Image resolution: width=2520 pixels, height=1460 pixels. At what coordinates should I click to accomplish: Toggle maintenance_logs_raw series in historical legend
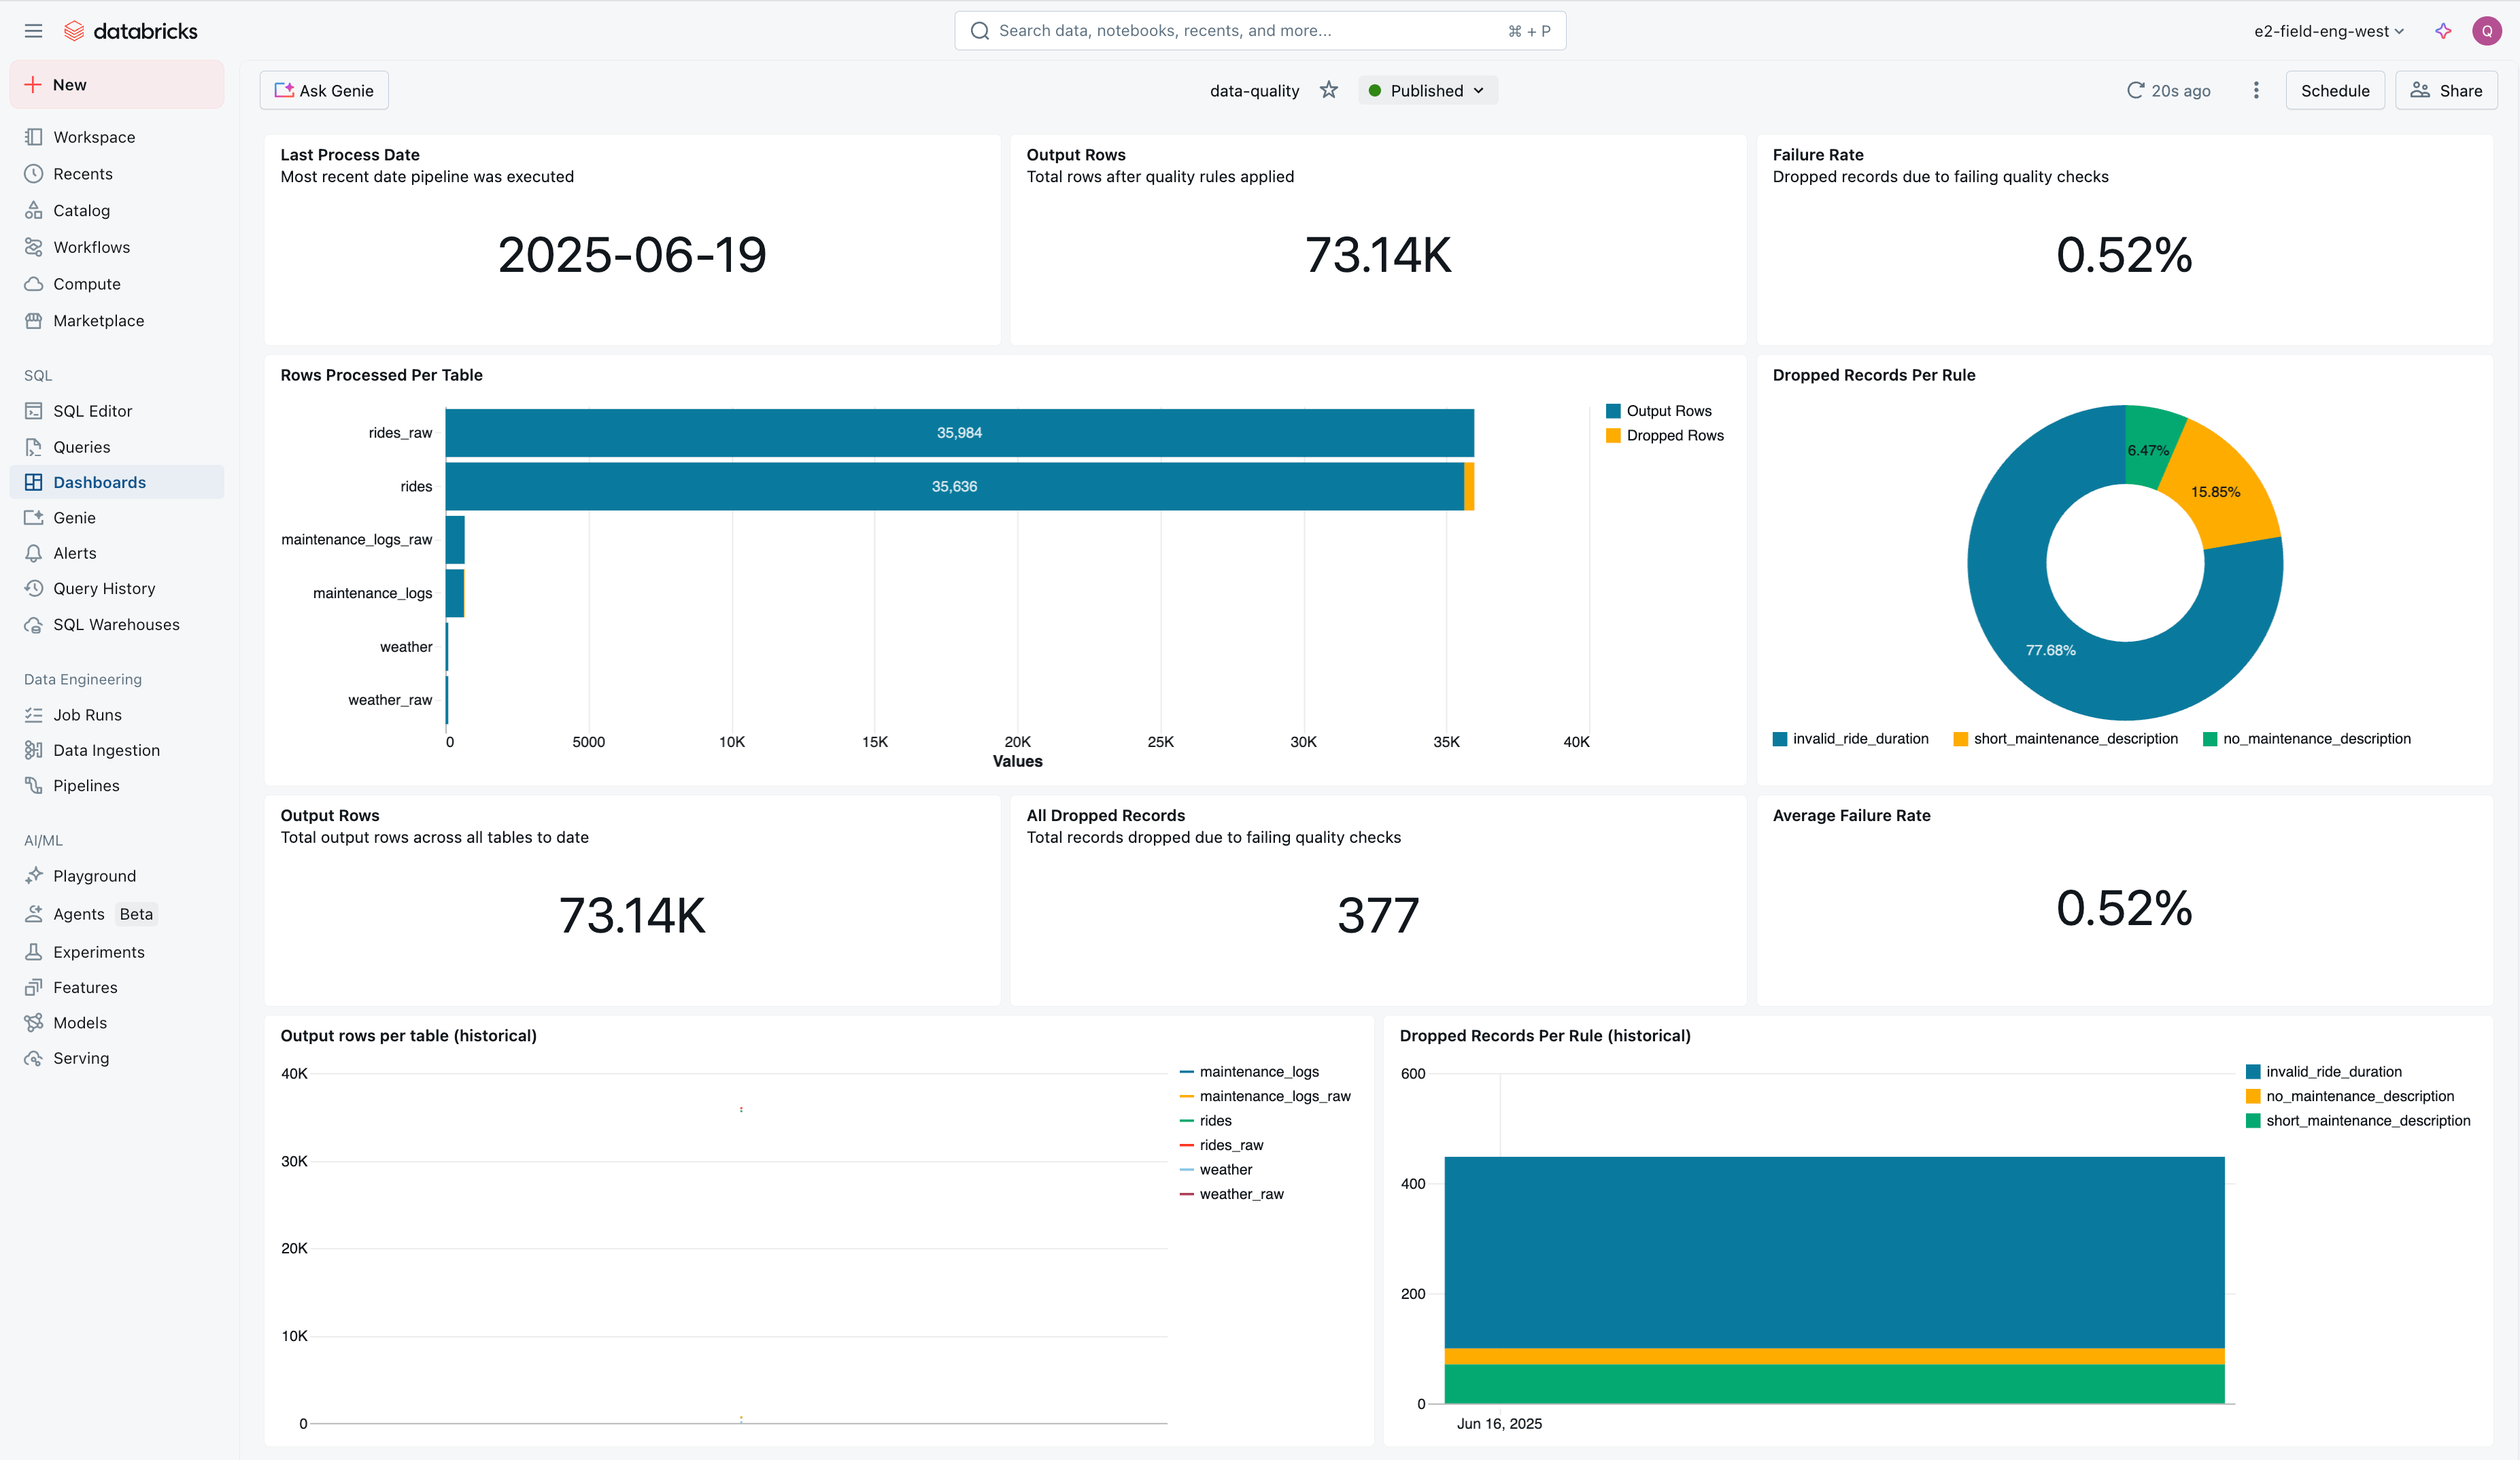1265,1096
